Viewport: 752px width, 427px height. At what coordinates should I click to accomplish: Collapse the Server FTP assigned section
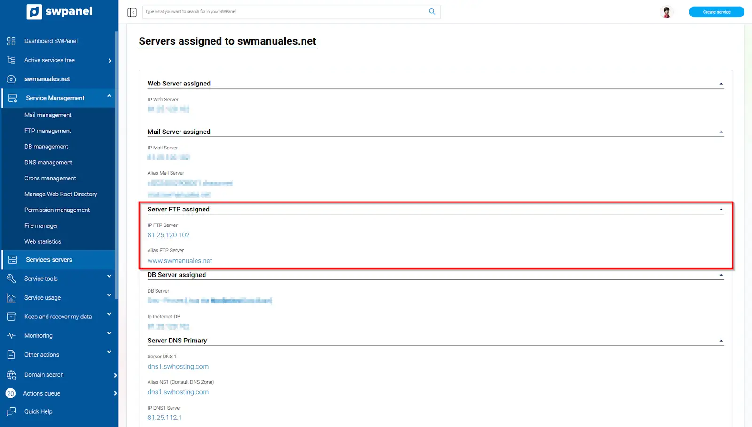point(721,210)
